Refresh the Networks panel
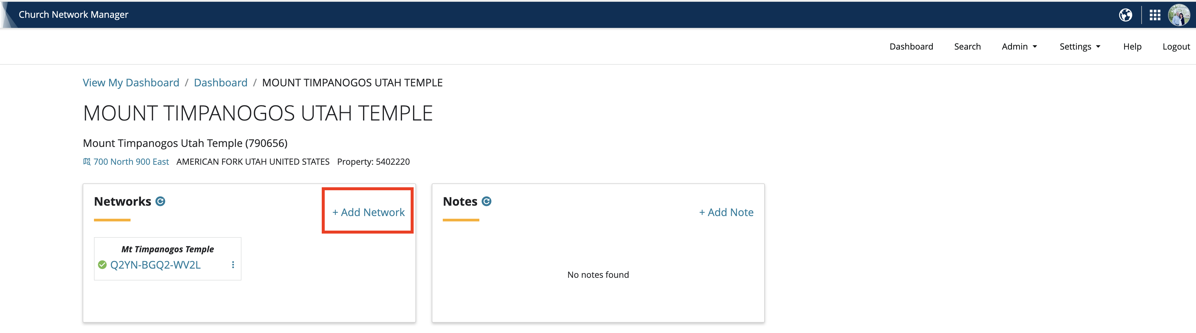Image resolution: width=1196 pixels, height=333 pixels. [x=160, y=202]
